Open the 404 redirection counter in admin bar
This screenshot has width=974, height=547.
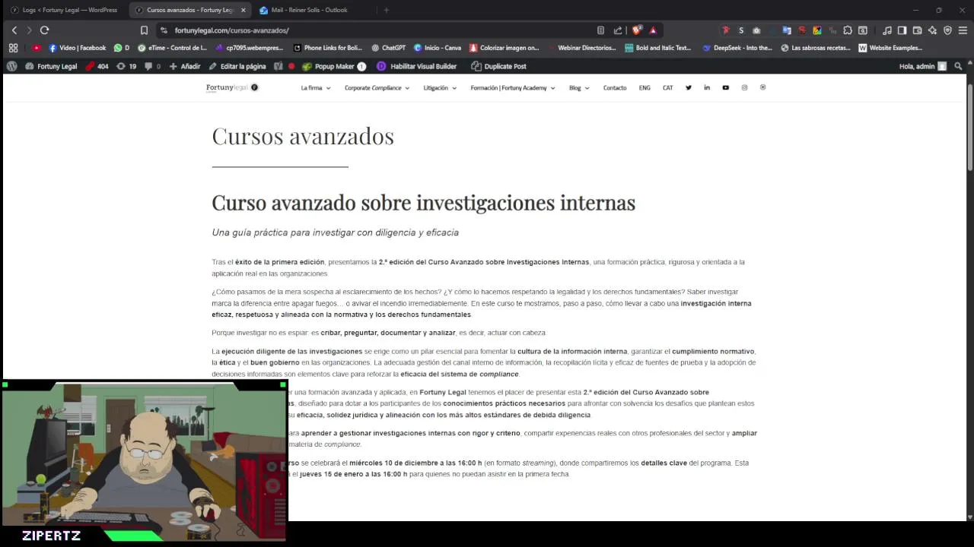pos(97,66)
